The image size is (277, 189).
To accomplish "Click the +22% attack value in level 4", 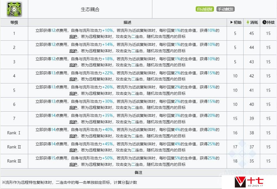I will pyautogui.click(x=108, y=73).
